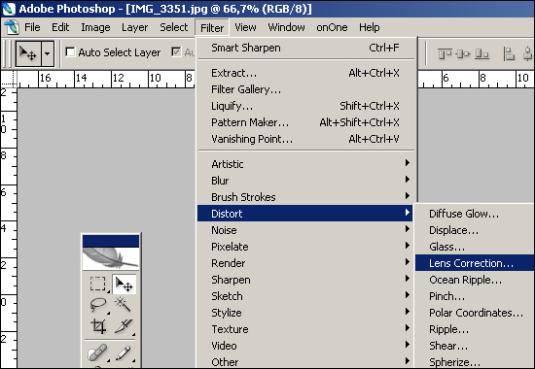The image size is (535, 369).
Task: Select the Slice tool
Action: coord(124,326)
